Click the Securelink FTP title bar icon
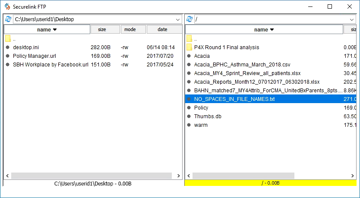 pyautogui.click(x=7, y=6)
